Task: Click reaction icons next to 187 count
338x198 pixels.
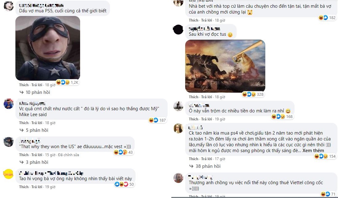Action: pos(153,120)
